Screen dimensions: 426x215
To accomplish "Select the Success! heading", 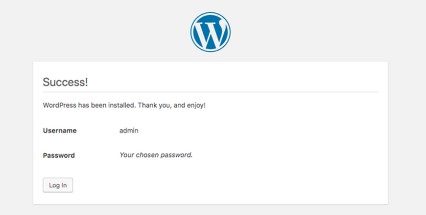I will point(66,82).
